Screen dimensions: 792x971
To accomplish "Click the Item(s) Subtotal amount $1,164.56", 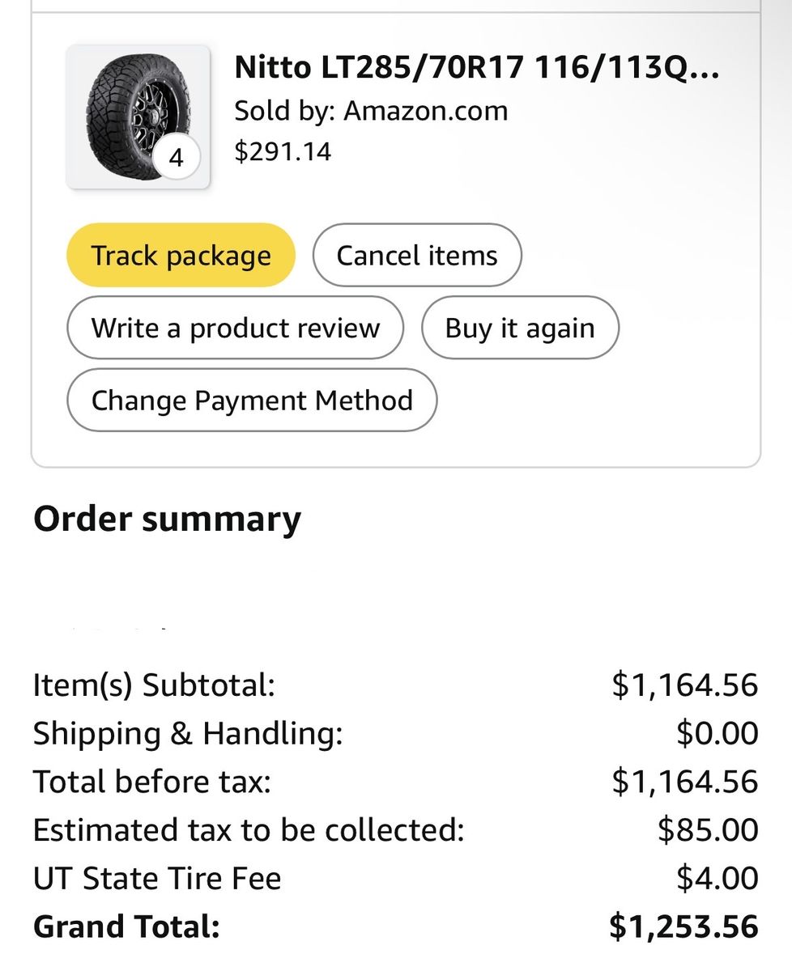I will (x=684, y=685).
